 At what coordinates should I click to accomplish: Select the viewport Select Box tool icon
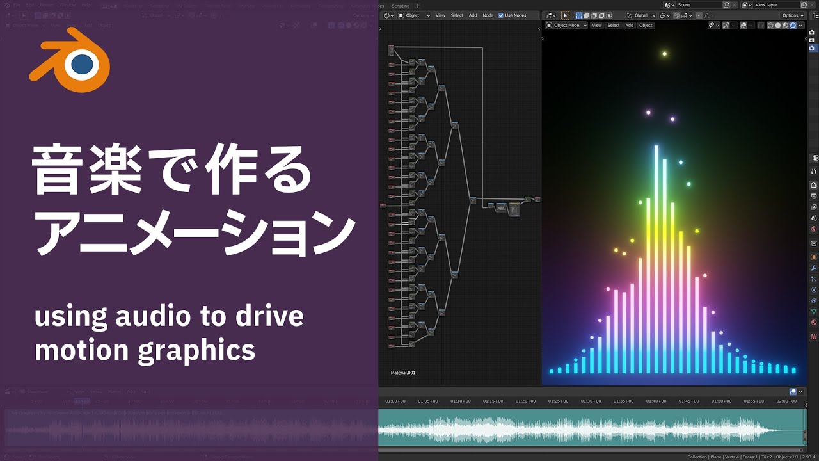point(565,15)
